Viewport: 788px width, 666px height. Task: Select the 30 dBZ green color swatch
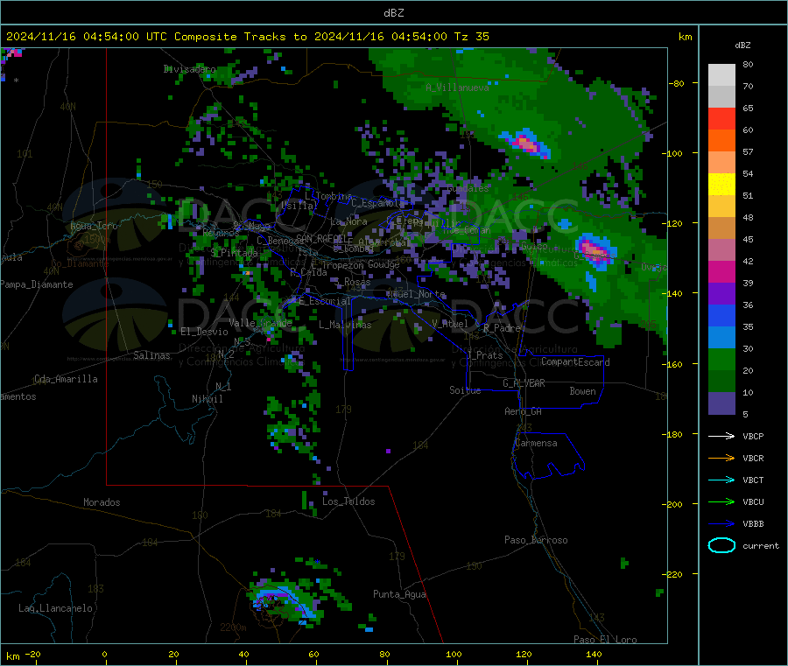(x=721, y=359)
